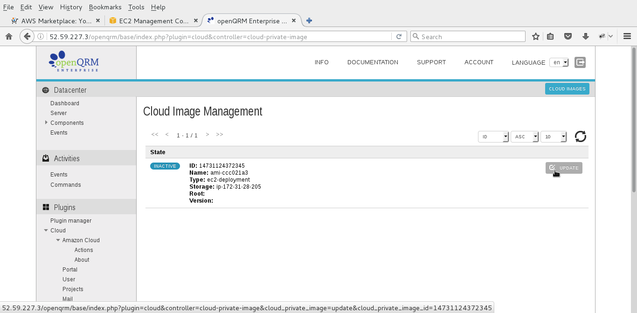Viewport: 637px width, 313px height.
Task: Close the openQRM Enterprise tab
Action: coord(294,20)
